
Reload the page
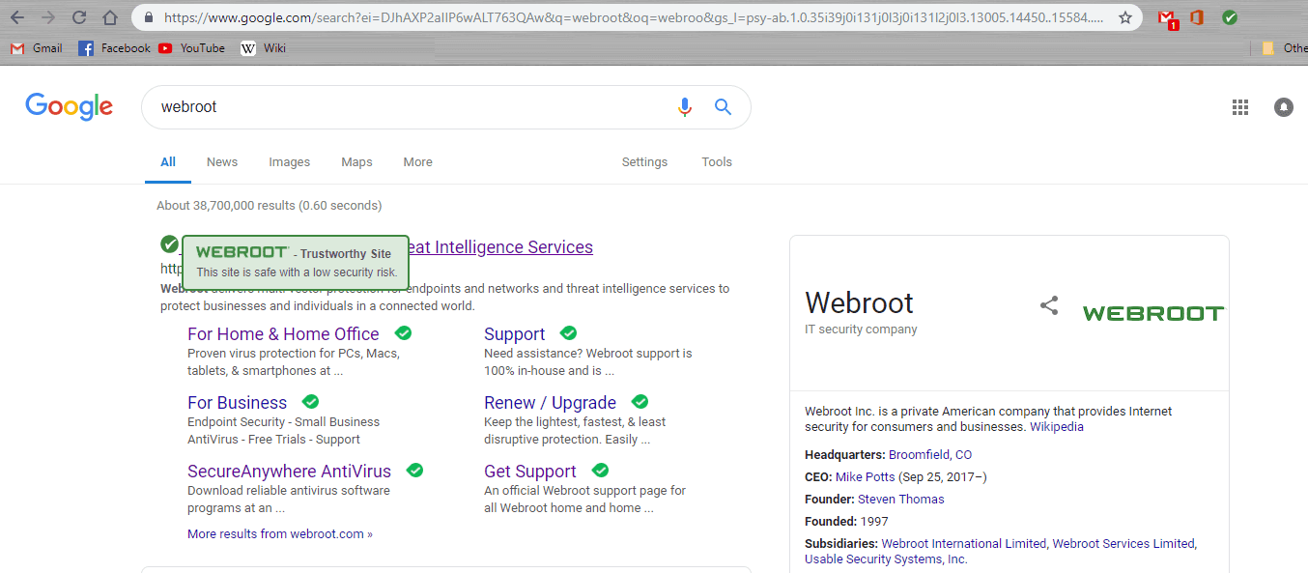[77, 15]
